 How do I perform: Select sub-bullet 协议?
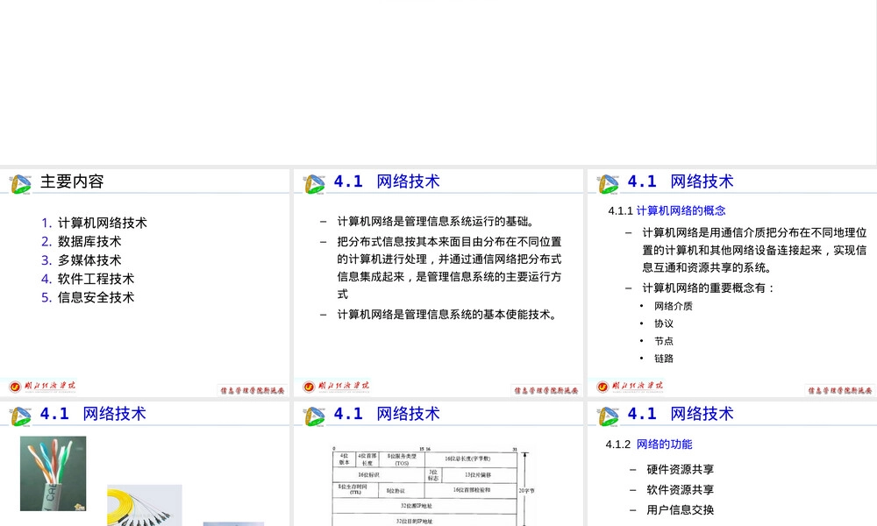(x=664, y=323)
